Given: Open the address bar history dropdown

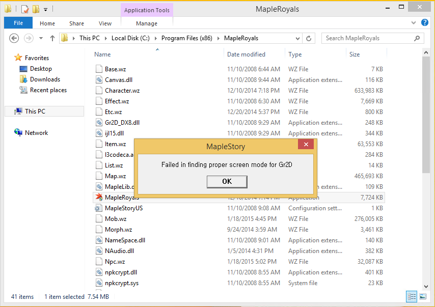Looking at the screenshot, I should pyautogui.click(x=297, y=38).
